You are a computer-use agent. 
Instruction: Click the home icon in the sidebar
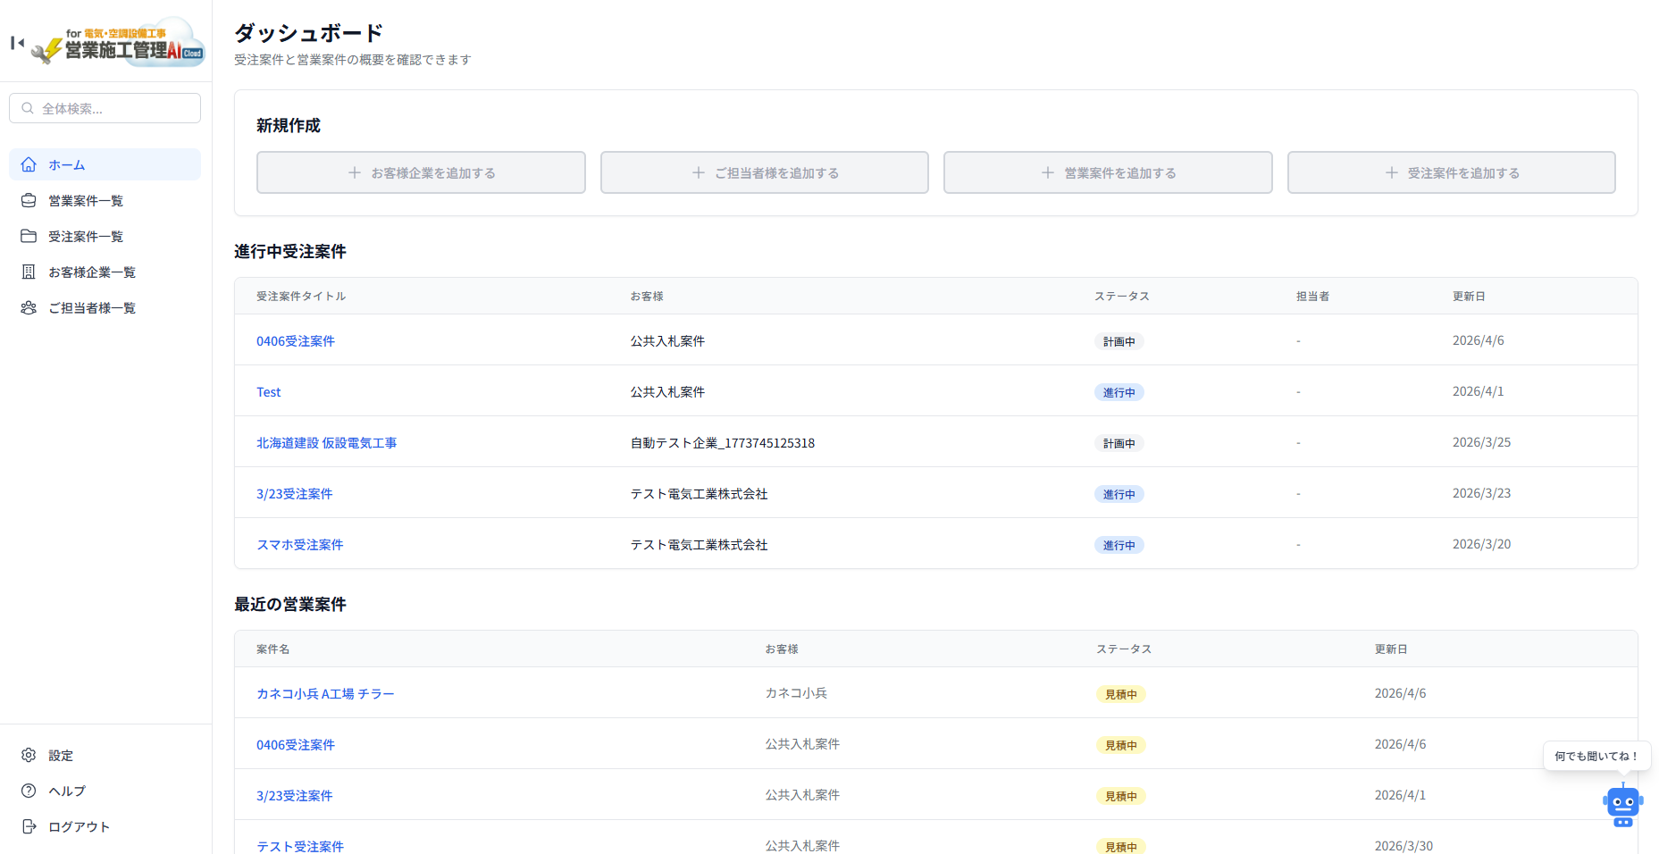[x=29, y=164]
